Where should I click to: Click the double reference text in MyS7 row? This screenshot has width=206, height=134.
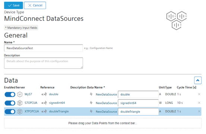pyautogui.click(x=54, y=94)
